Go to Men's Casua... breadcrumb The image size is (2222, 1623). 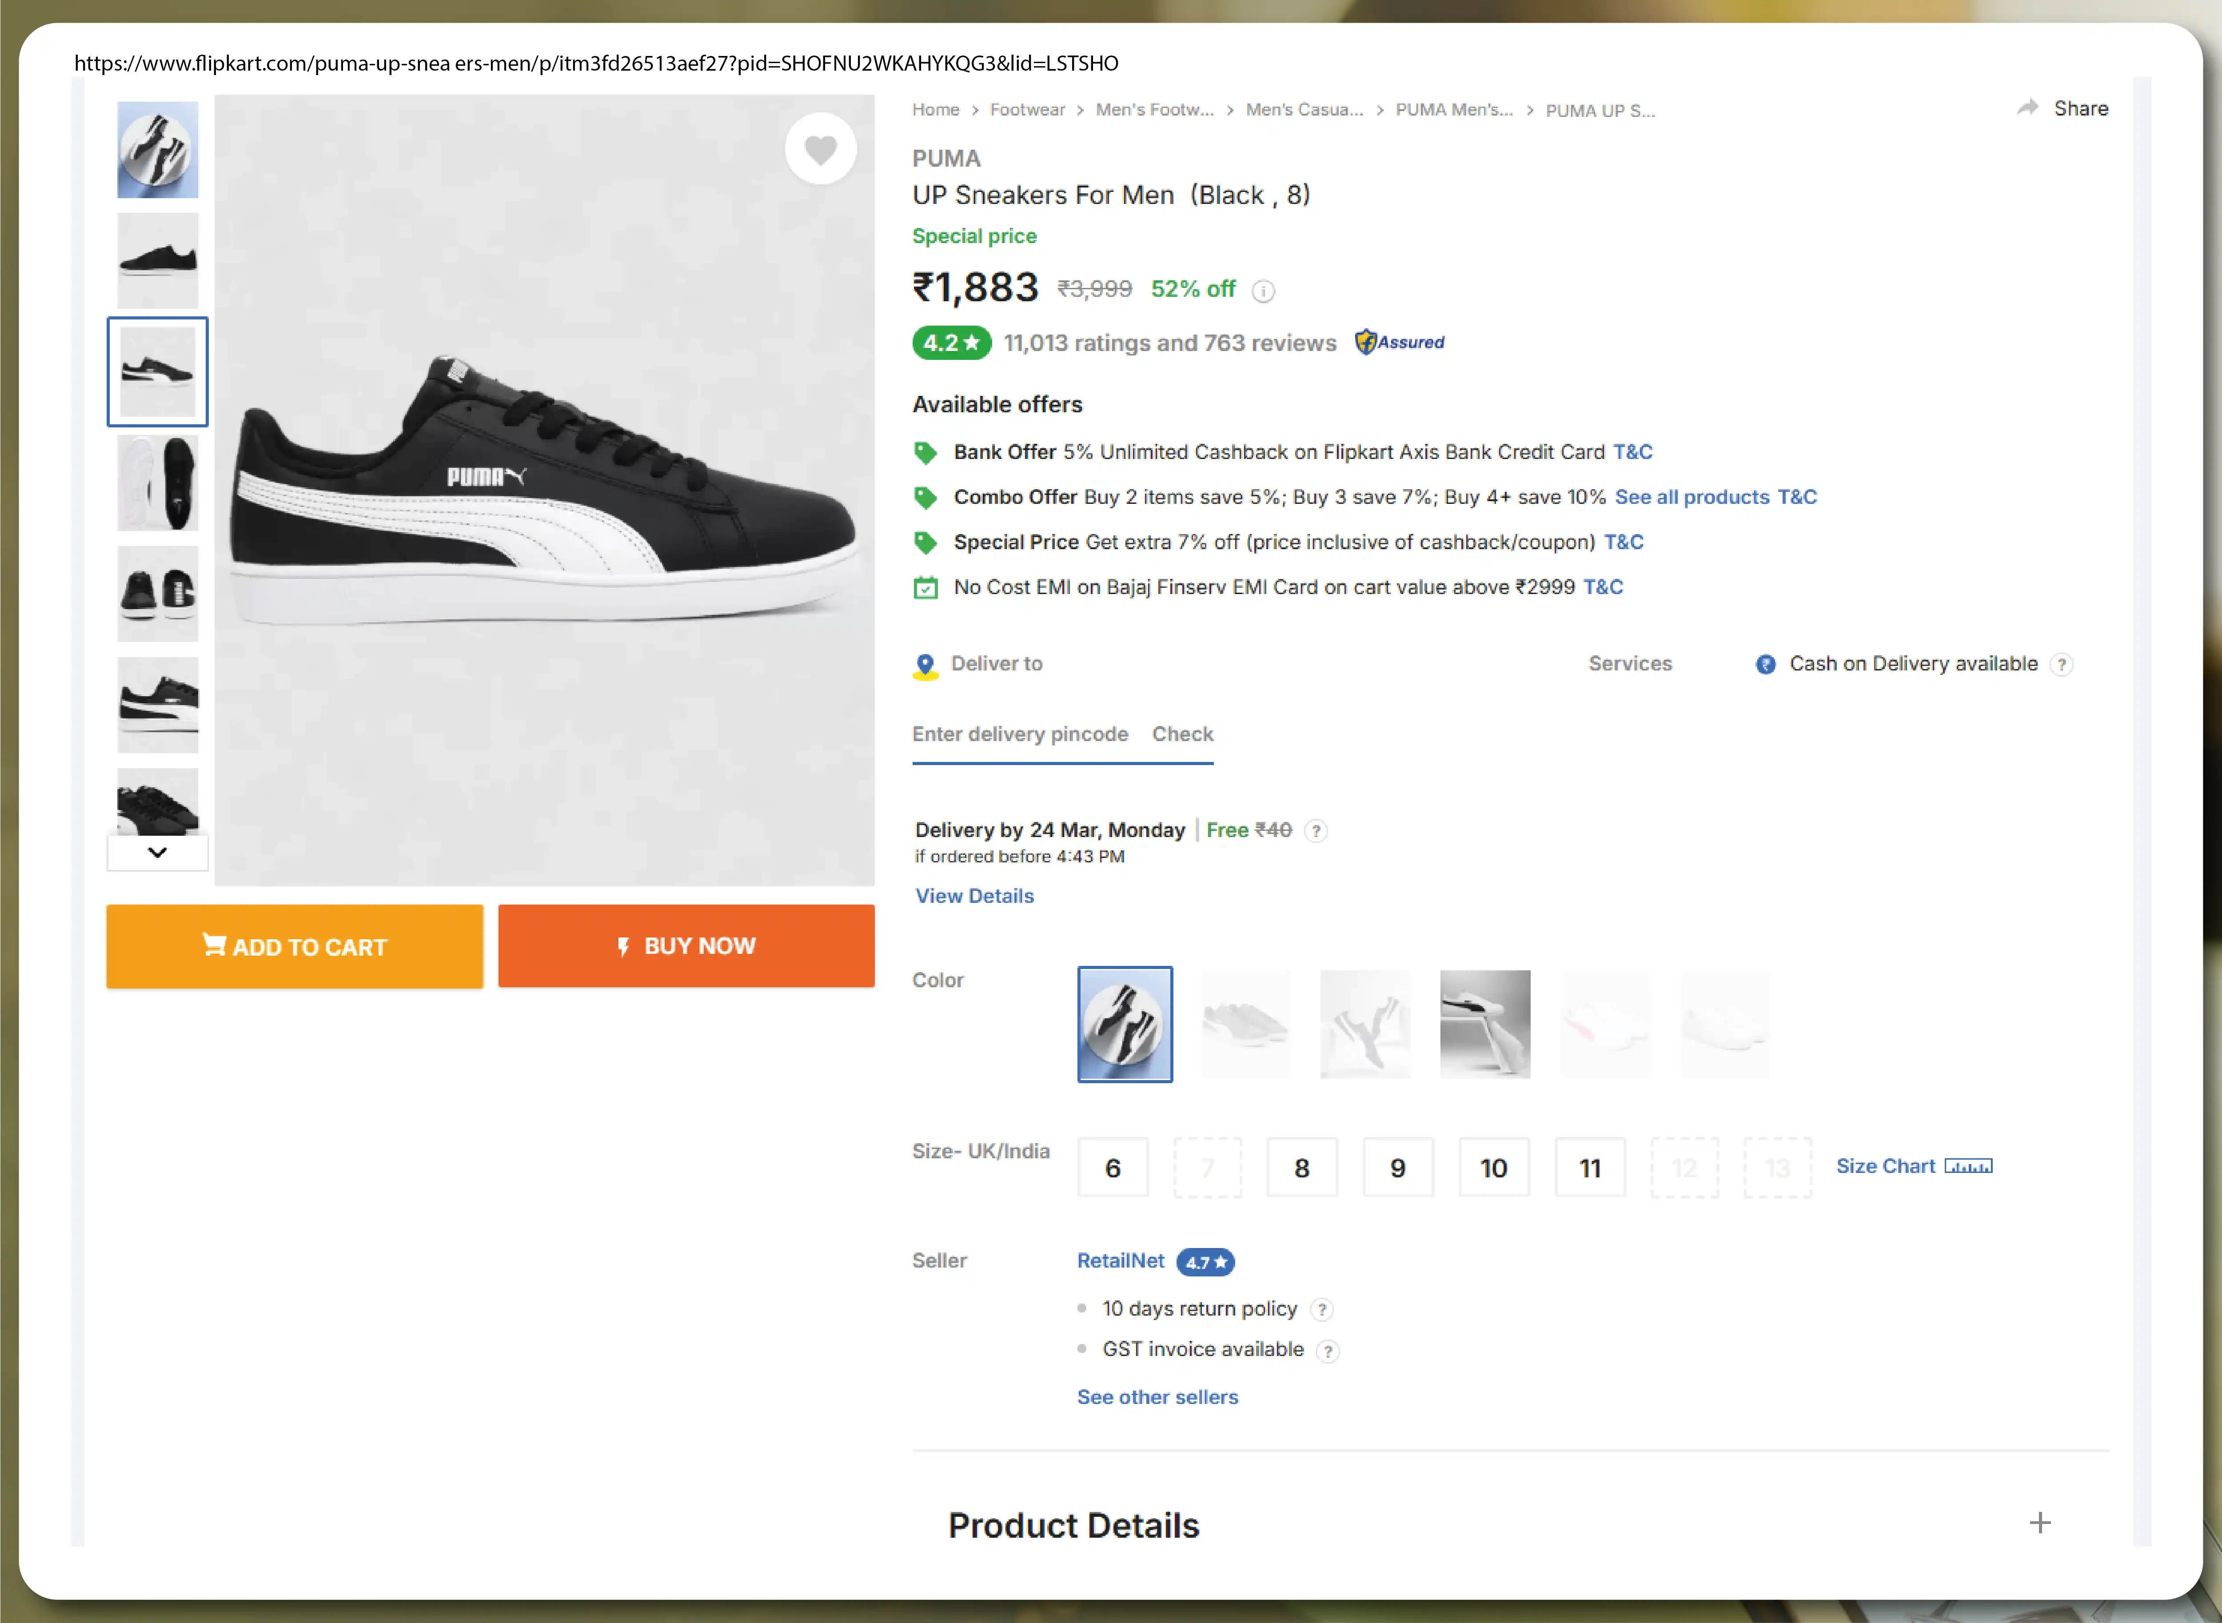[x=1304, y=110]
